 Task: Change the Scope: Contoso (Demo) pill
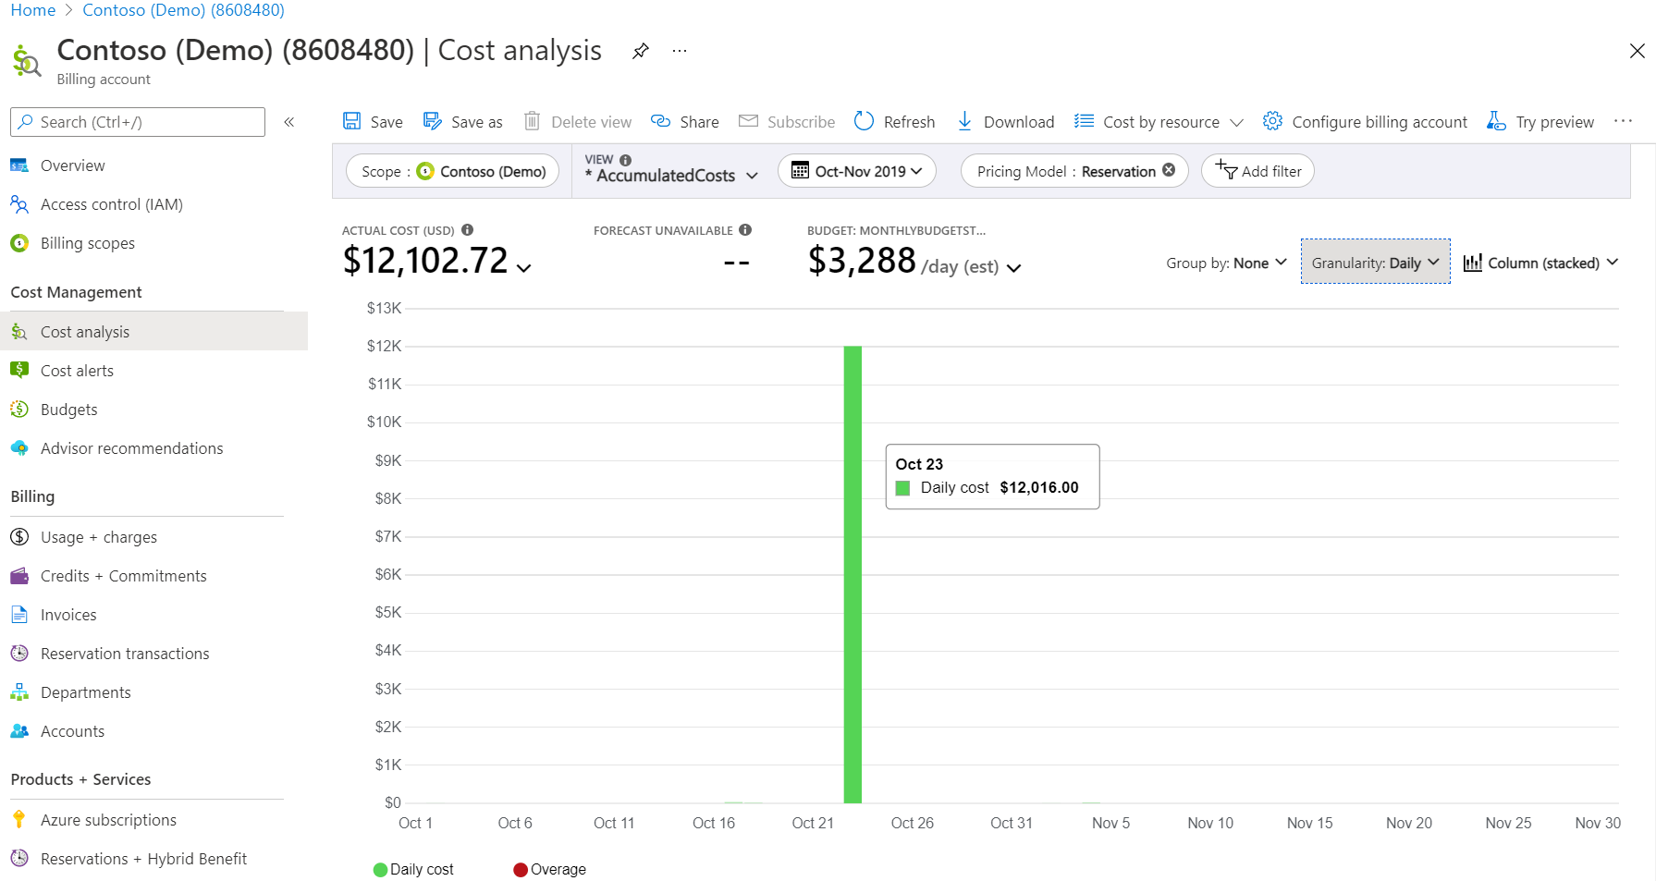(453, 171)
